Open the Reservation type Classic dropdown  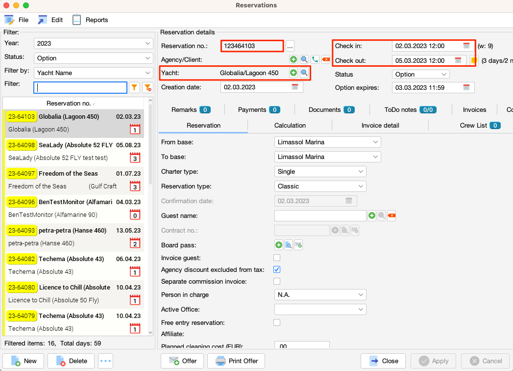[320, 186]
